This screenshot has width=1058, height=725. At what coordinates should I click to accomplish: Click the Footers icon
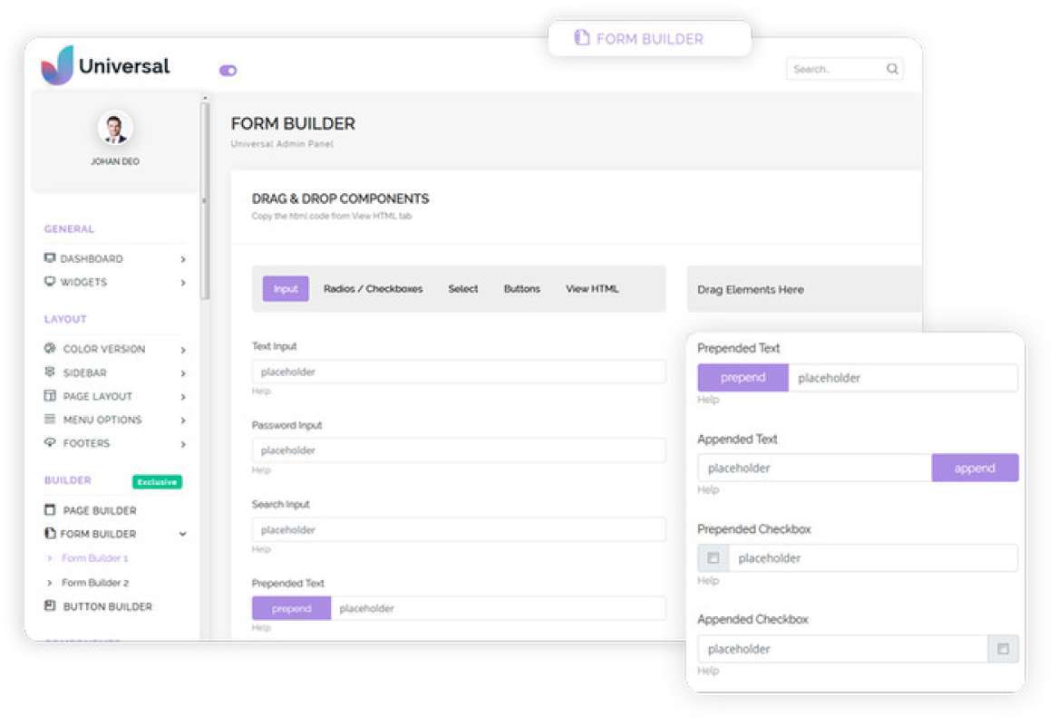point(50,443)
